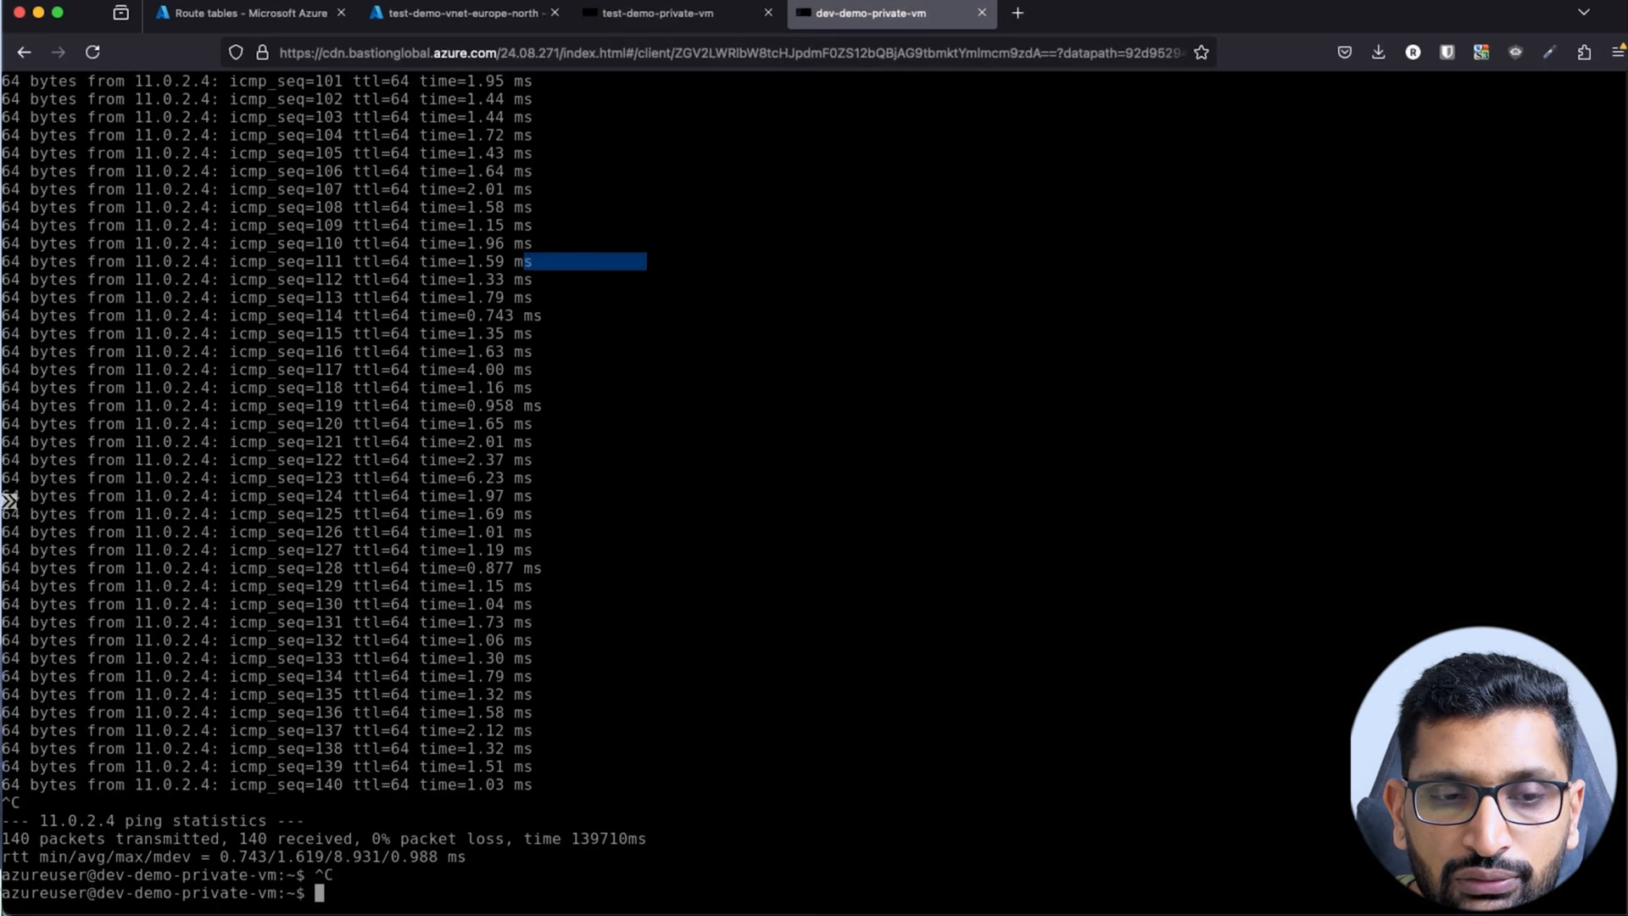
Task: Open the tab overview icon left of the tabs
Action: pos(120,13)
